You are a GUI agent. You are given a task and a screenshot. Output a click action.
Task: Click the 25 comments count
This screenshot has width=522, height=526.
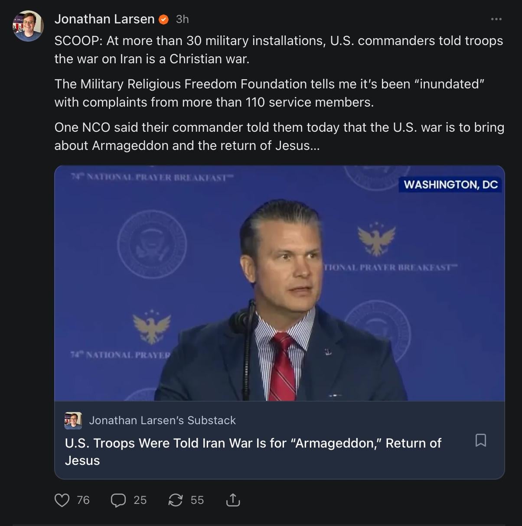140,500
